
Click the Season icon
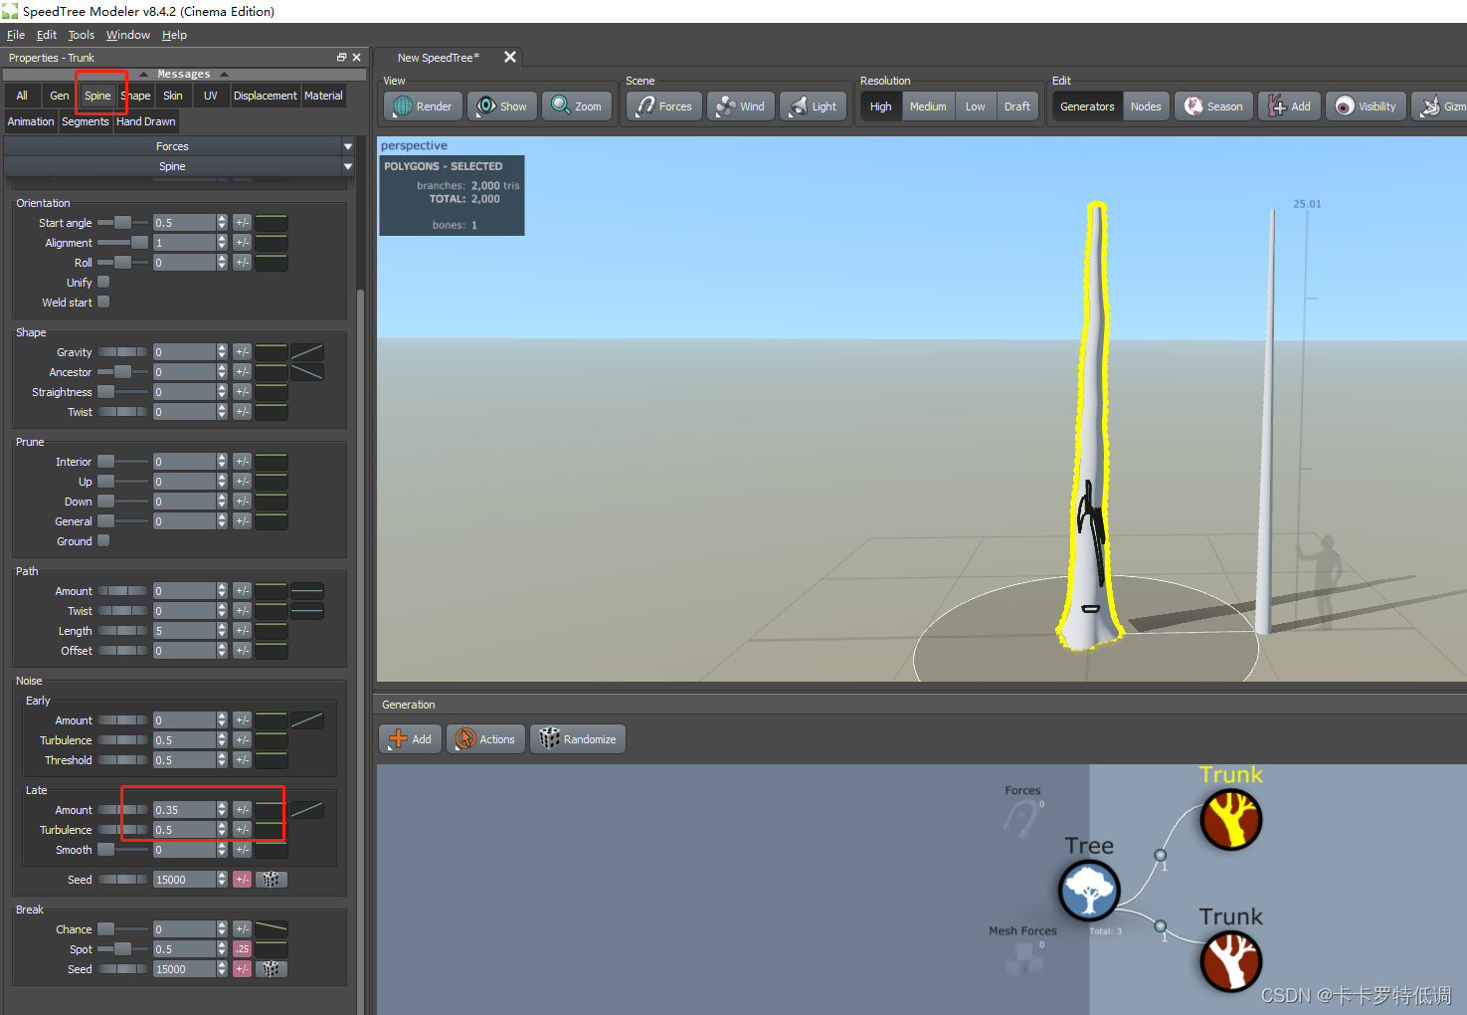tap(1193, 106)
